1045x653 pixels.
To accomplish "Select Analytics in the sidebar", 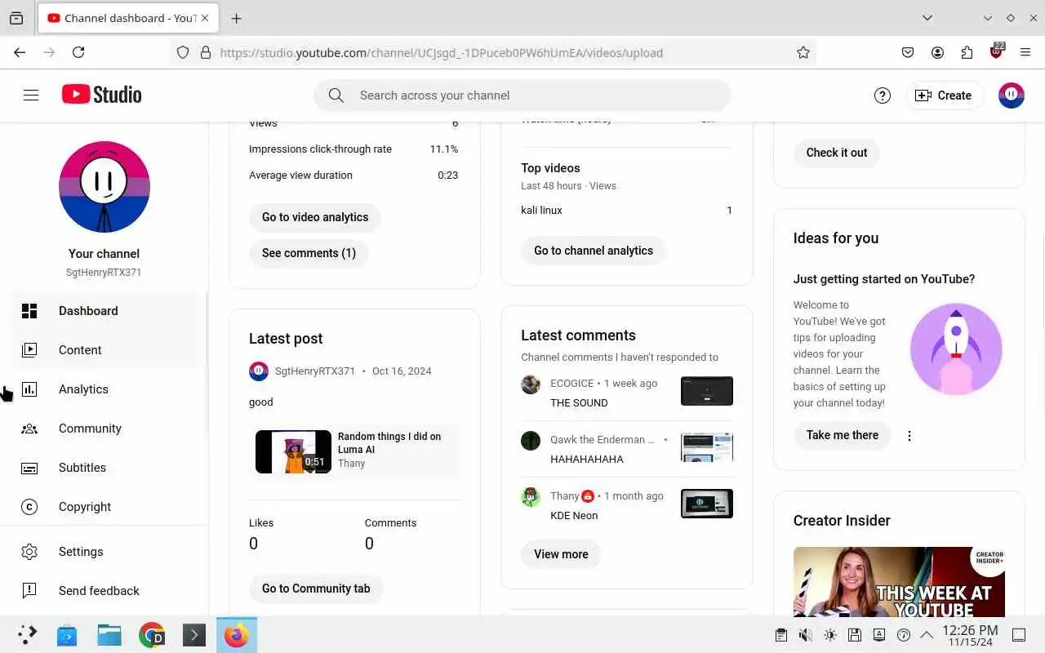I will (x=104, y=389).
